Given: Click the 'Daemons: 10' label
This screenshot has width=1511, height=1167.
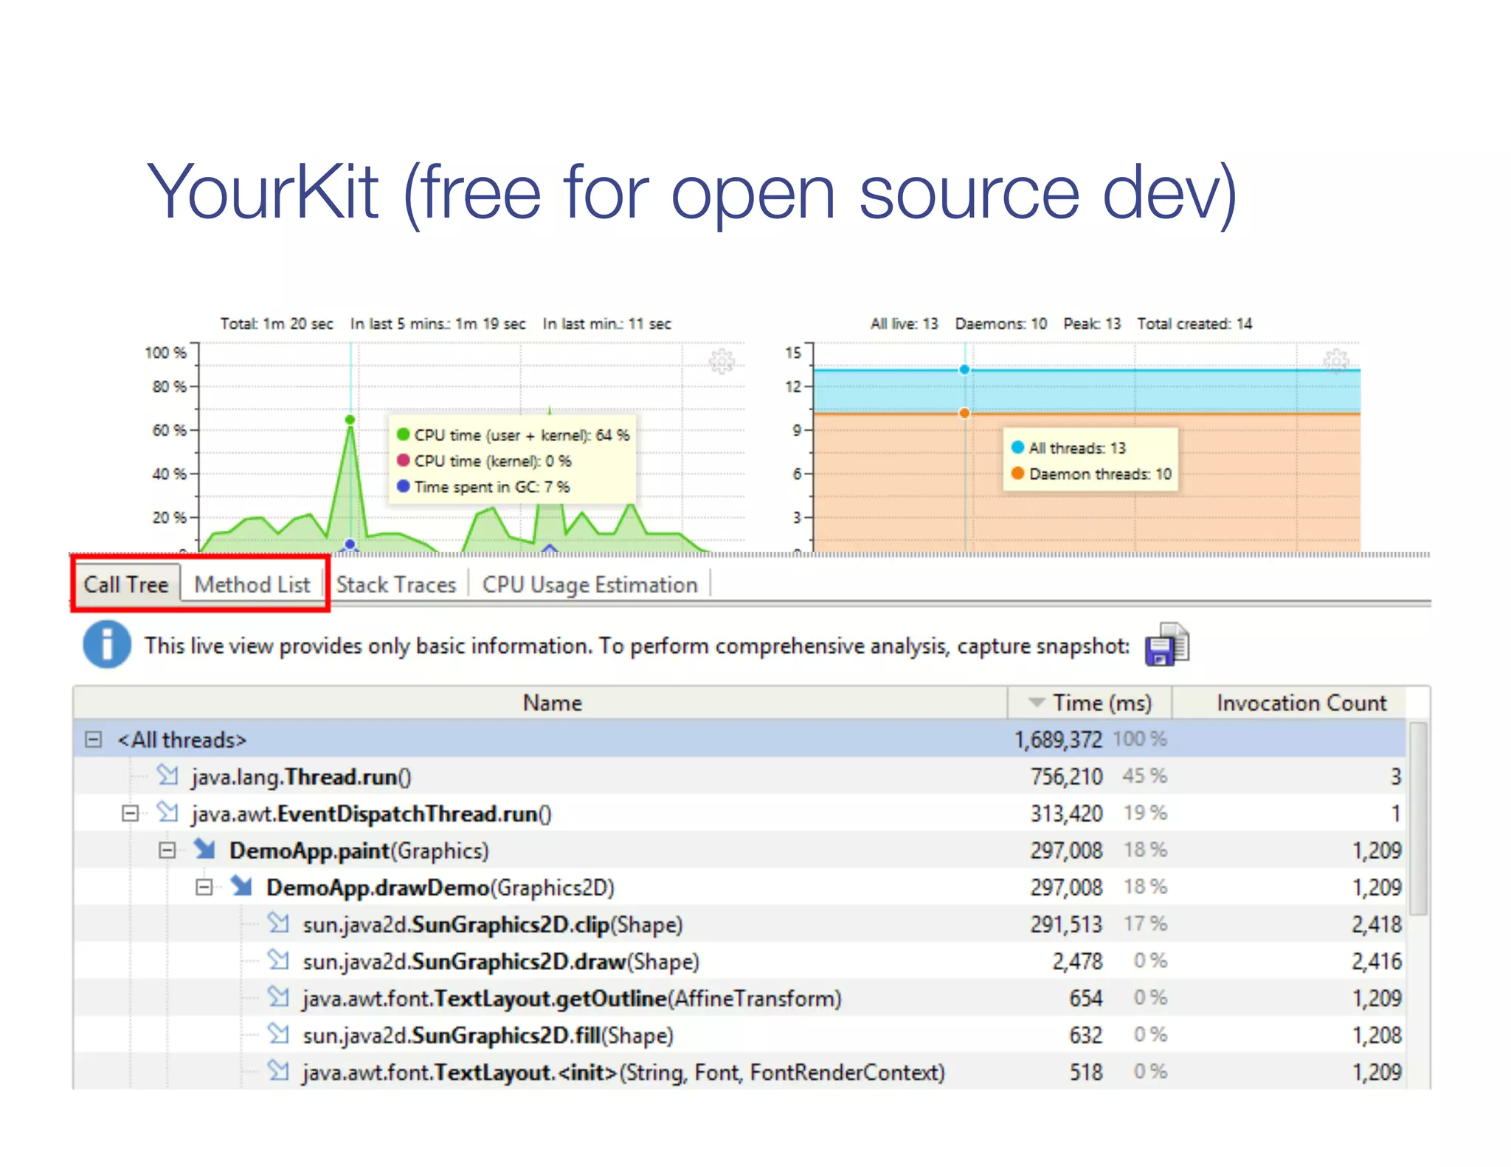Looking at the screenshot, I should pyautogui.click(x=1000, y=324).
